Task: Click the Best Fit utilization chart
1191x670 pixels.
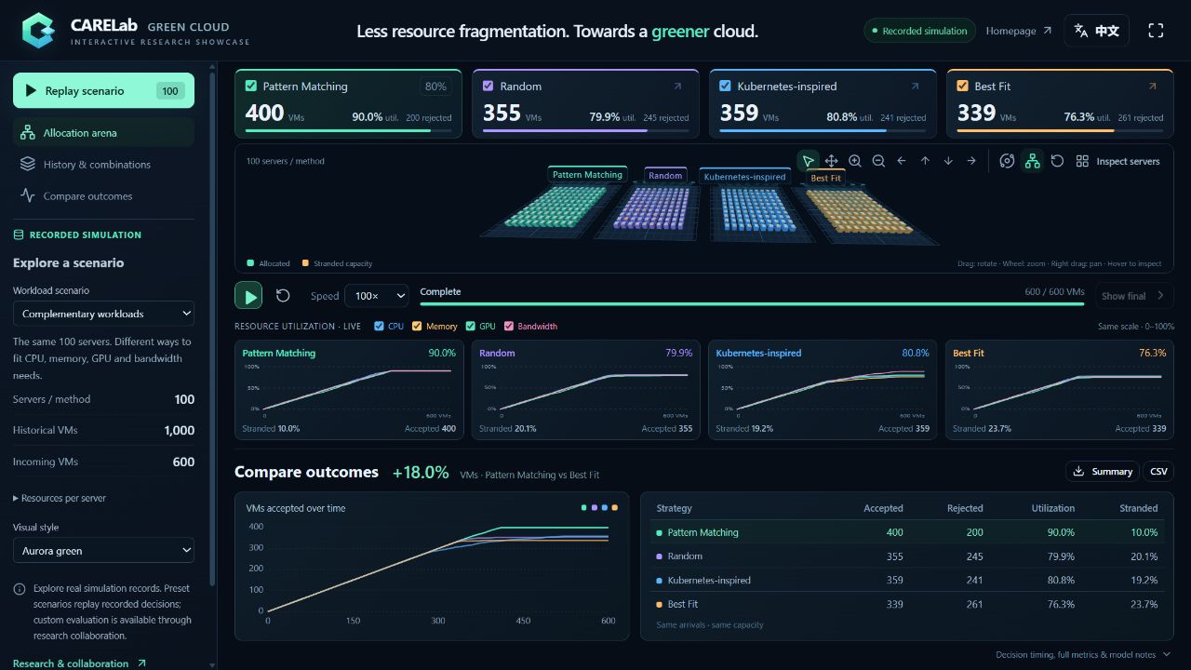Action: [x=1060, y=390]
